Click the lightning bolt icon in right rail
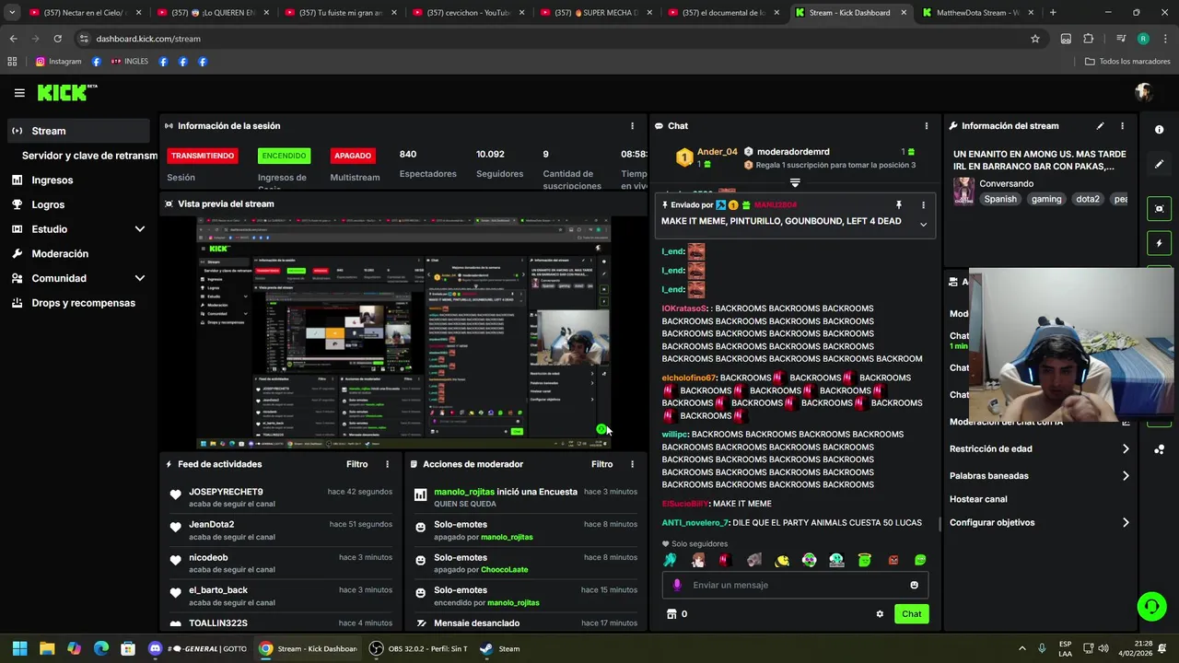Image resolution: width=1179 pixels, height=663 pixels. pos(1160,243)
